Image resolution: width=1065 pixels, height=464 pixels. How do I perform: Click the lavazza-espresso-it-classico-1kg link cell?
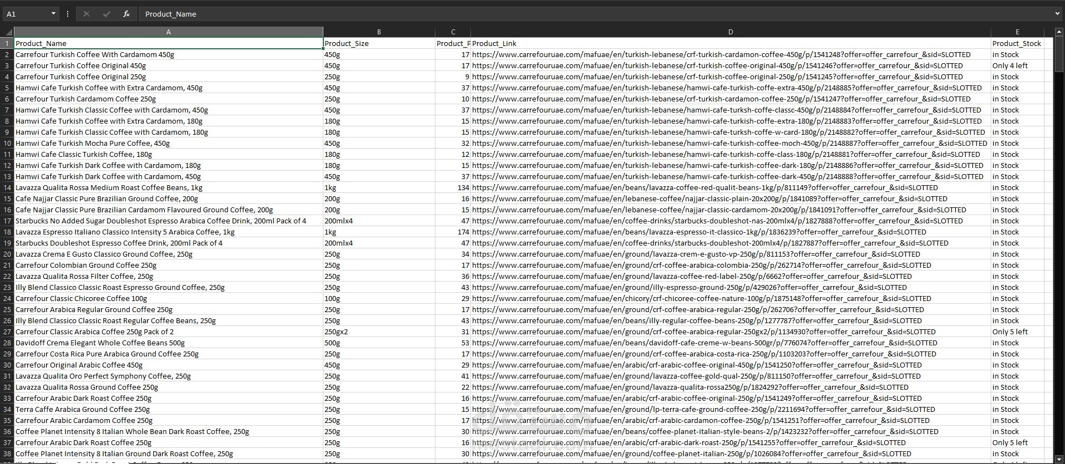(731, 232)
